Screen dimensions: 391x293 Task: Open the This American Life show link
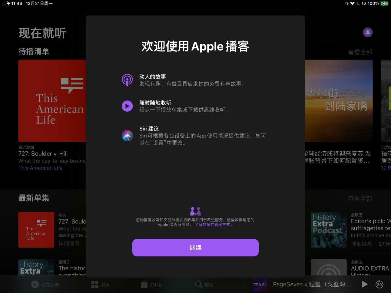click(41, 168)
